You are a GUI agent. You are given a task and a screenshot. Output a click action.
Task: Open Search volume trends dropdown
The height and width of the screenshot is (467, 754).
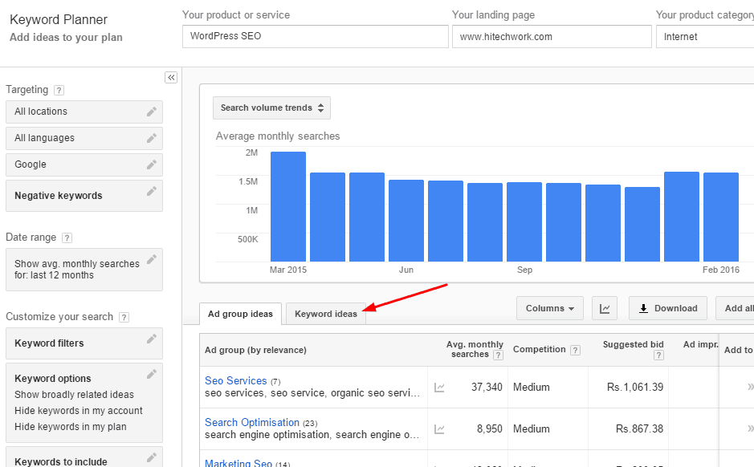(271, 108)
